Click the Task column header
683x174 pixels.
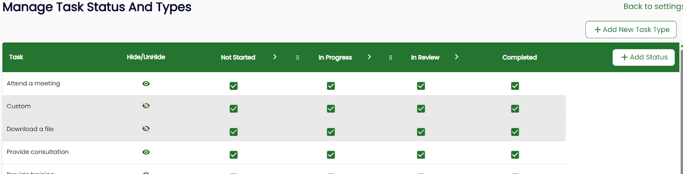point(16,57)
